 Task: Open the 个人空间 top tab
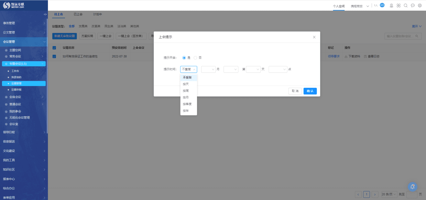[x=339, y=6]
